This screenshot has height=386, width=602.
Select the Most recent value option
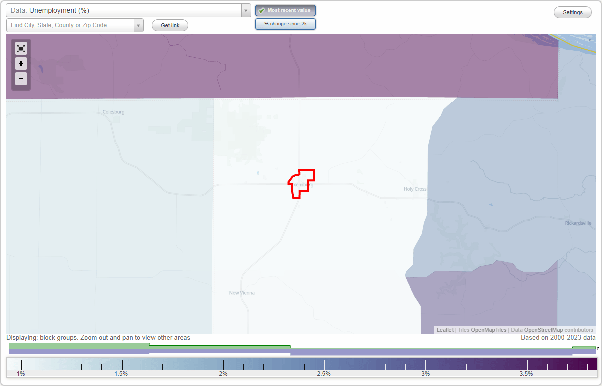pyautogui.click(x=285, y=10)
